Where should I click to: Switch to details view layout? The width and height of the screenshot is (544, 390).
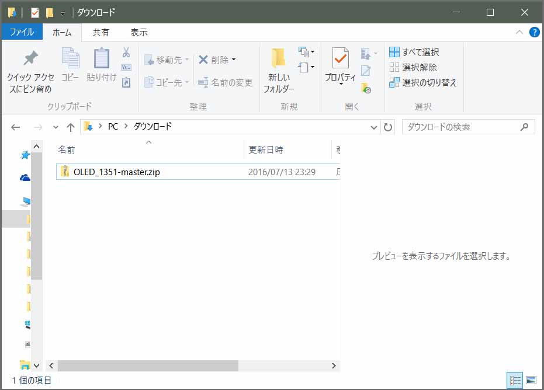click(515, 381)
